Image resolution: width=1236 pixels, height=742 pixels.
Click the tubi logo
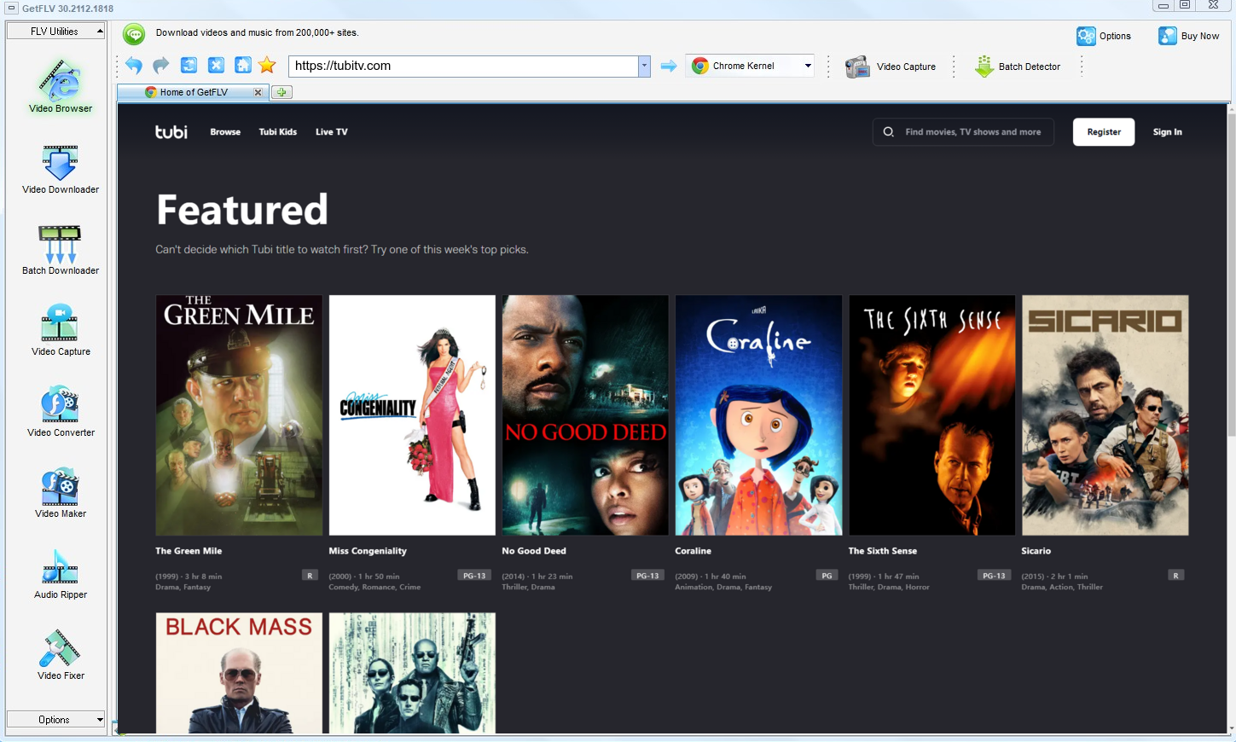tap(171, 131)
